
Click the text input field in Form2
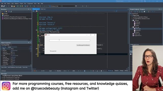click(x=70, y=40)
